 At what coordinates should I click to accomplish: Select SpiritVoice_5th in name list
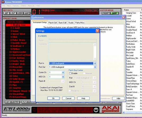(132, 58)
